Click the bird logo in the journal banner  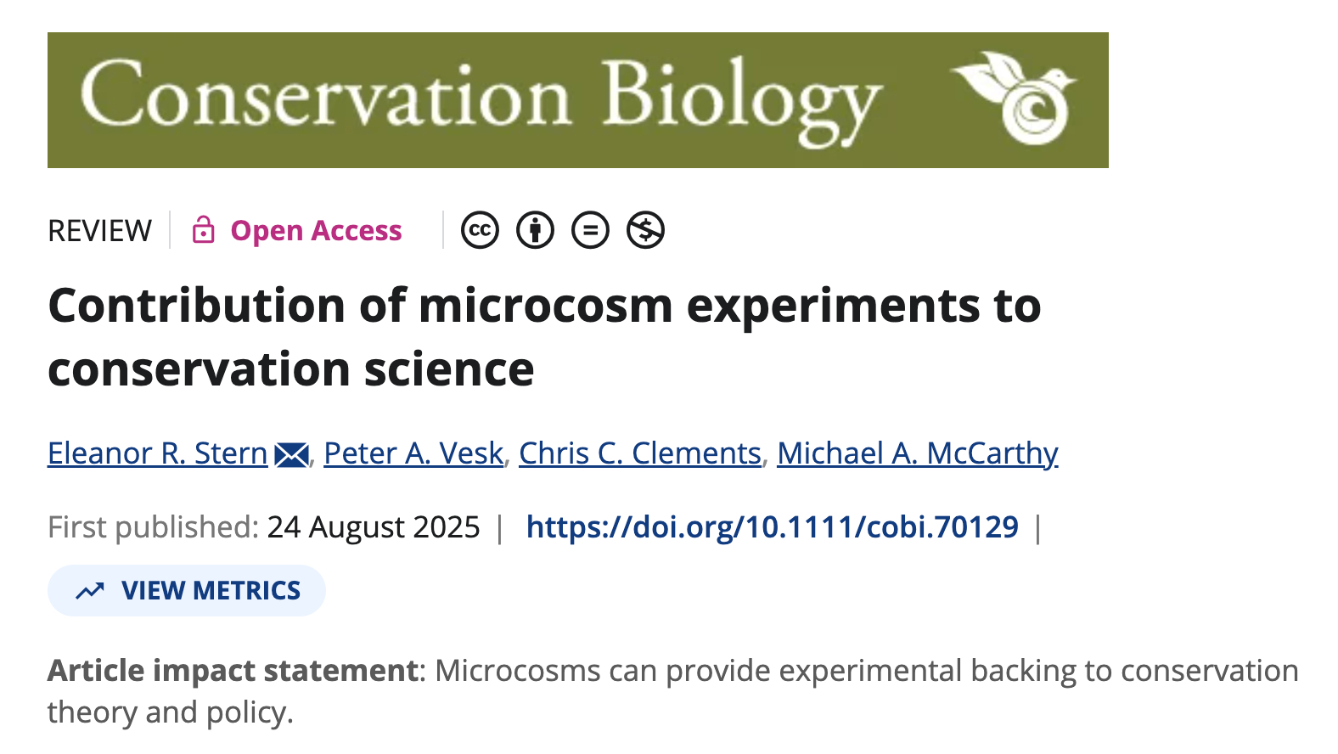pos(1016,98)
